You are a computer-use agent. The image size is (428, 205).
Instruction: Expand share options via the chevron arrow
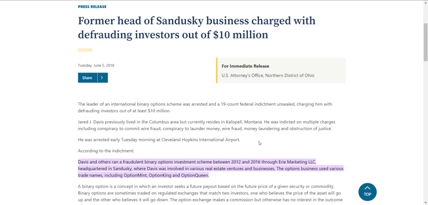[103, 77]
